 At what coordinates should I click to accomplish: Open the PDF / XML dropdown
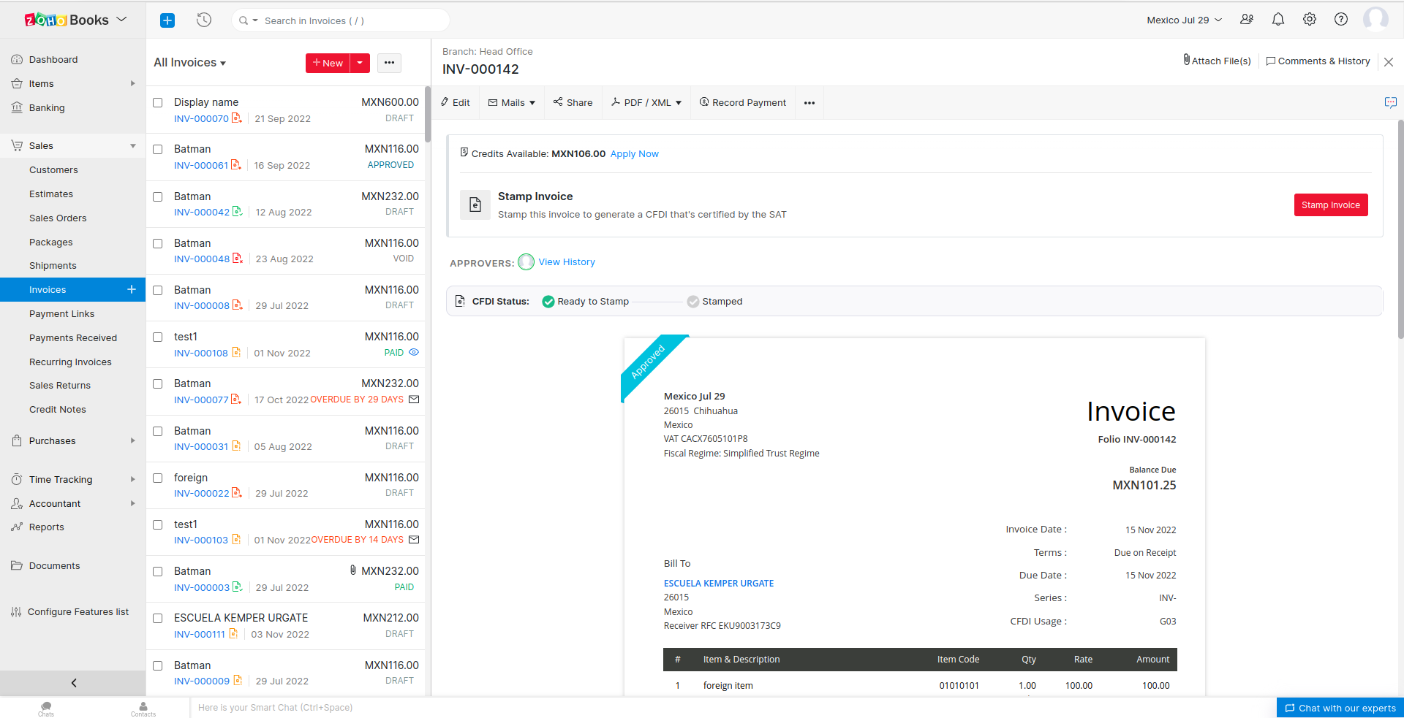click(x=646, y=102)
